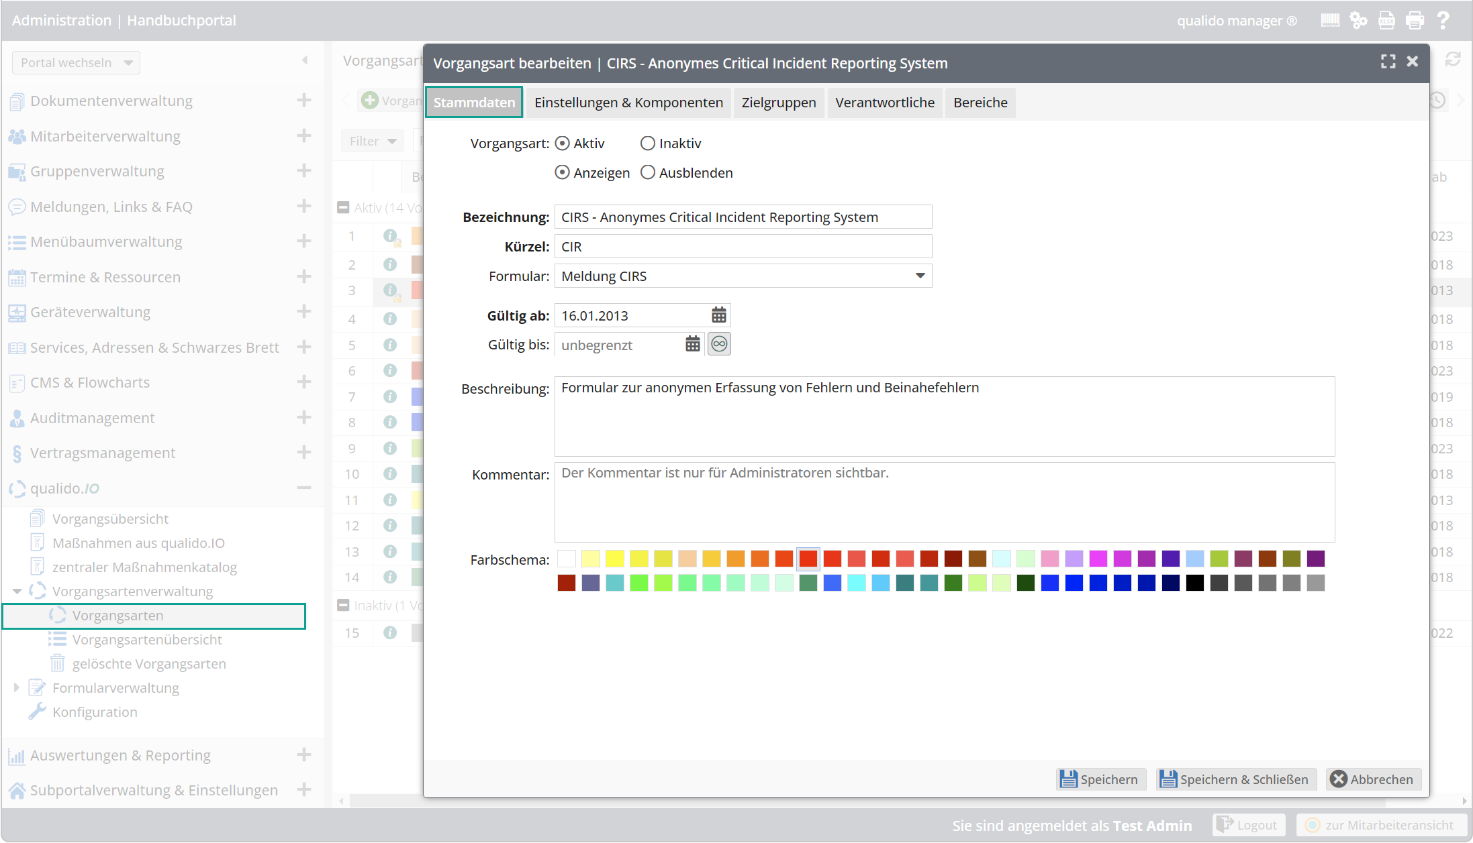Screen dimensions: 1473x843
Task: Click the info icon in row 1
Action: click(x=390, y=236)
